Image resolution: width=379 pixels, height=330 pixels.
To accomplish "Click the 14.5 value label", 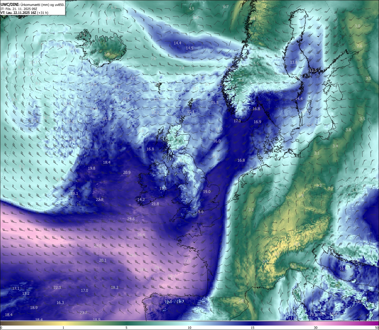I will click(x=189, y=48).
